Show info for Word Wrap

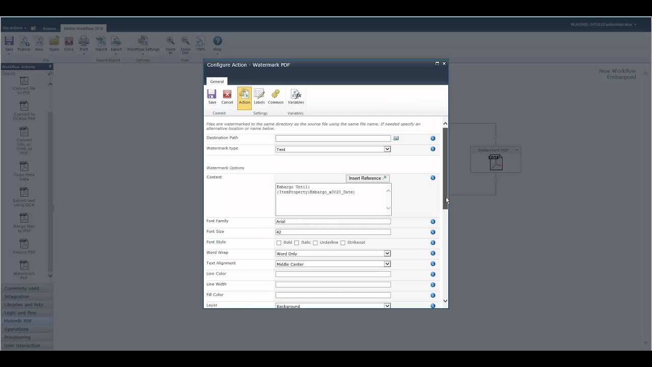(433, 253)
